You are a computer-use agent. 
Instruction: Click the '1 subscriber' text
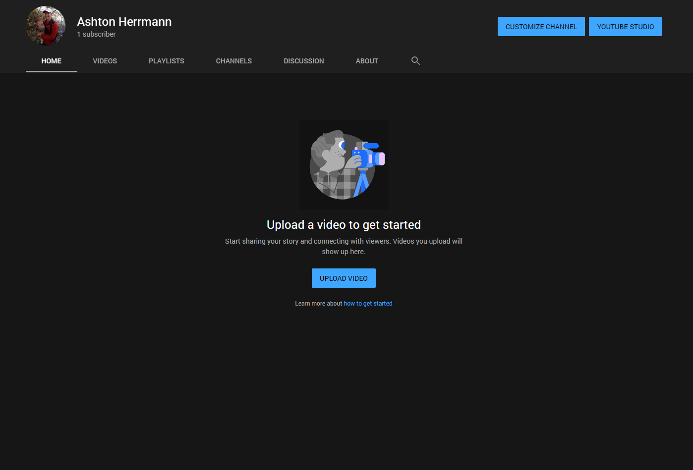pos(96,34)
